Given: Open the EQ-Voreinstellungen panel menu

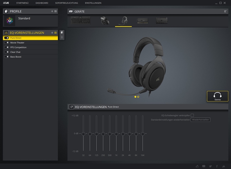Looking at the screenshot, I should coord(55,33).
